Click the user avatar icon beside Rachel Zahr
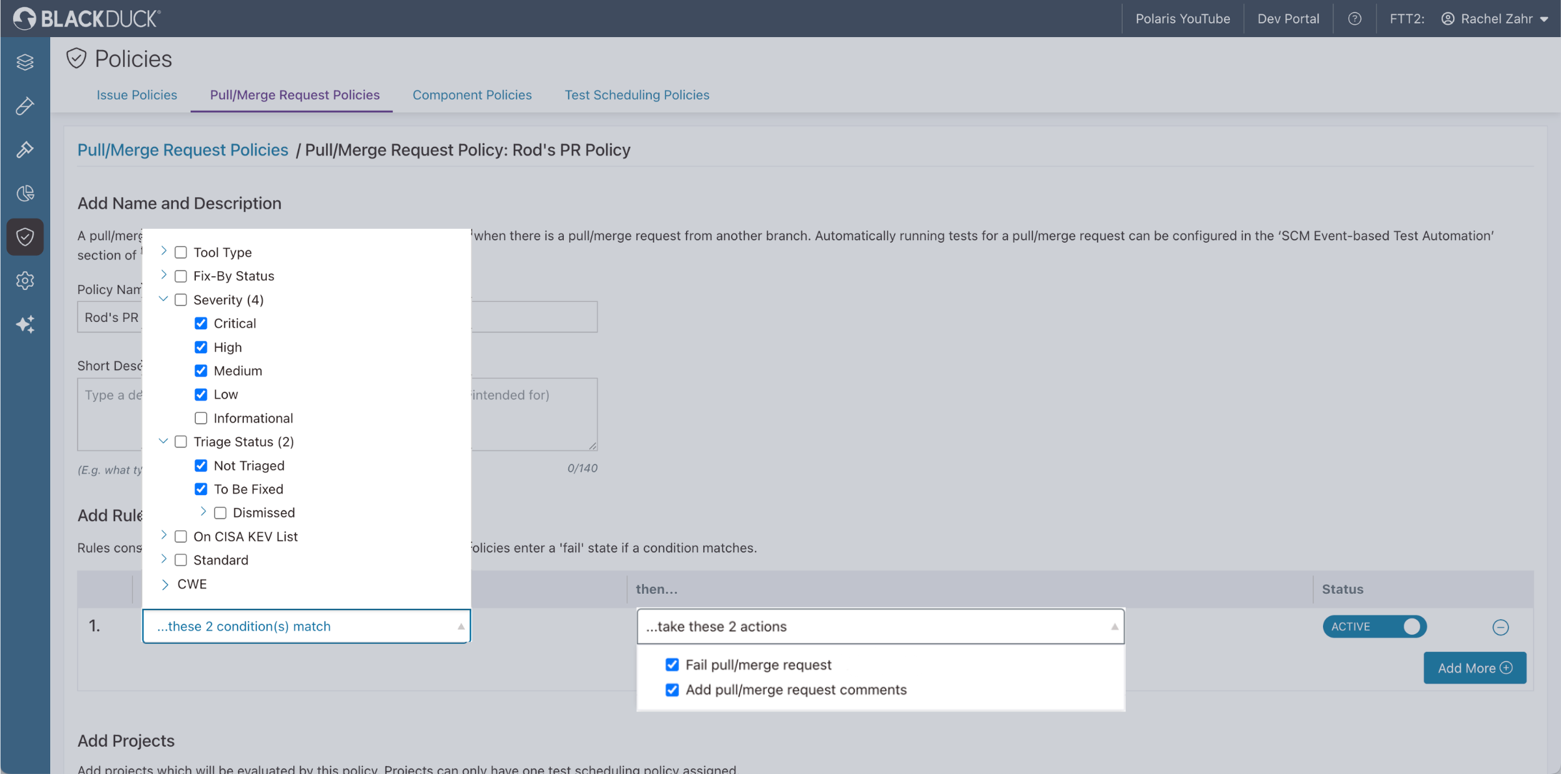Image resolution: width=1561 pixels, height=774 pixels. pyautogui.click(x=1447, y=19)
